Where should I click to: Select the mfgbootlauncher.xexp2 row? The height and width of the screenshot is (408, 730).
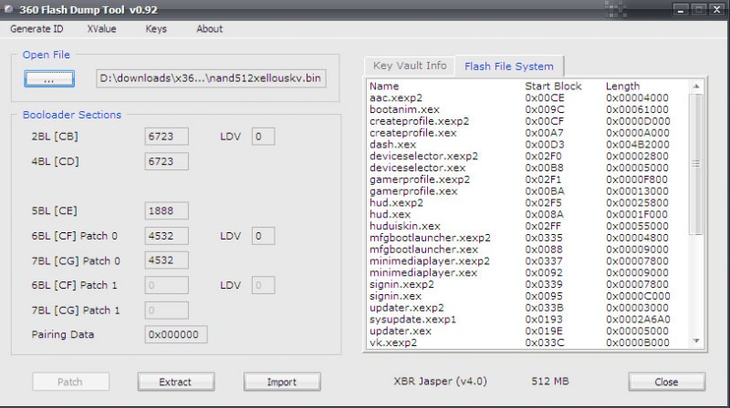click(x=527, y=238)
